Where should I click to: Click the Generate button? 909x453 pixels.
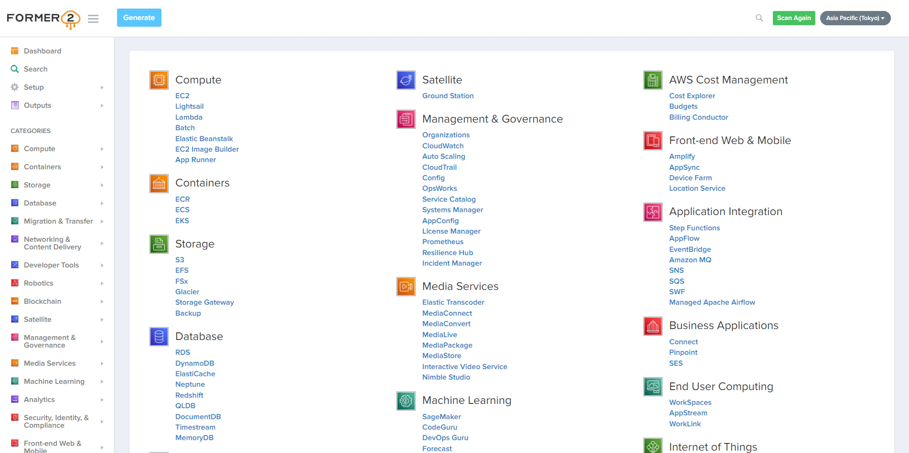(x=139, y=18)
